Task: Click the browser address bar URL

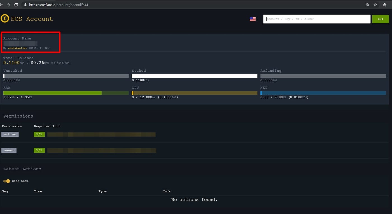Action: 59,5
